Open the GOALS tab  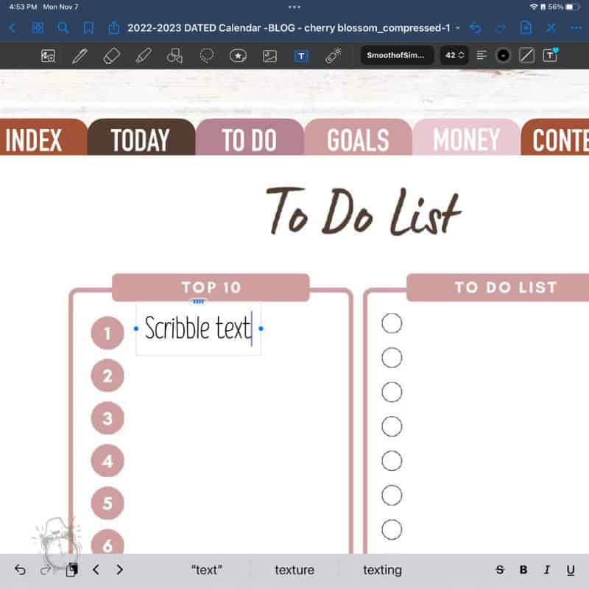point(358,138)
